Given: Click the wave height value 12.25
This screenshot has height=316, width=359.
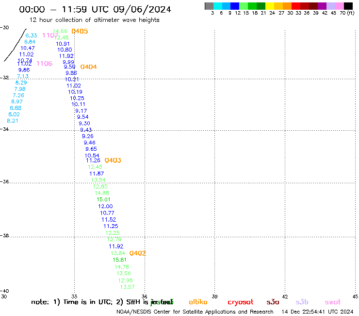Looking at the screenshot, I should (x=113, y=233).
